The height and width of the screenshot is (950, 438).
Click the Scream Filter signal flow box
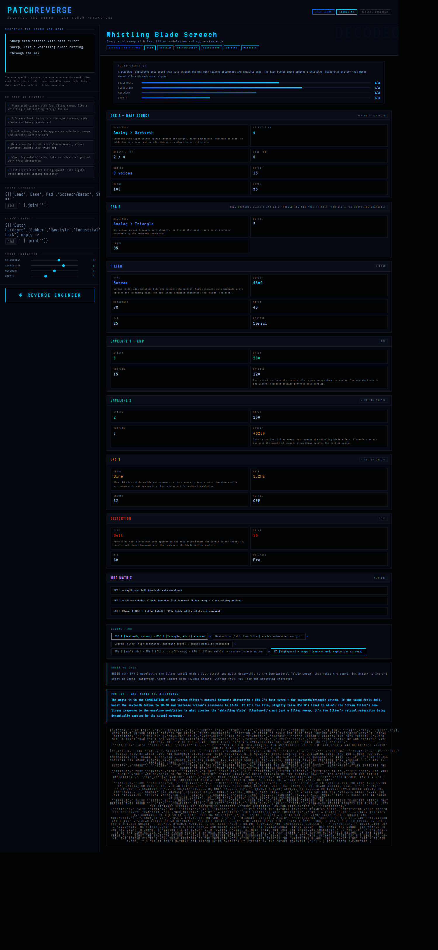point(172,644)
